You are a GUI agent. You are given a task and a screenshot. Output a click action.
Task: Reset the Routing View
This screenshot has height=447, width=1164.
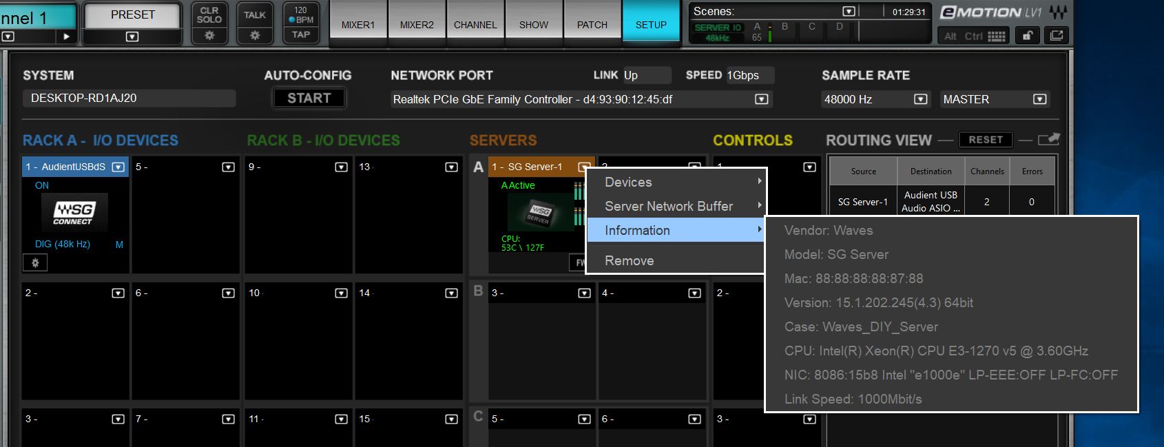coord(986,139)
